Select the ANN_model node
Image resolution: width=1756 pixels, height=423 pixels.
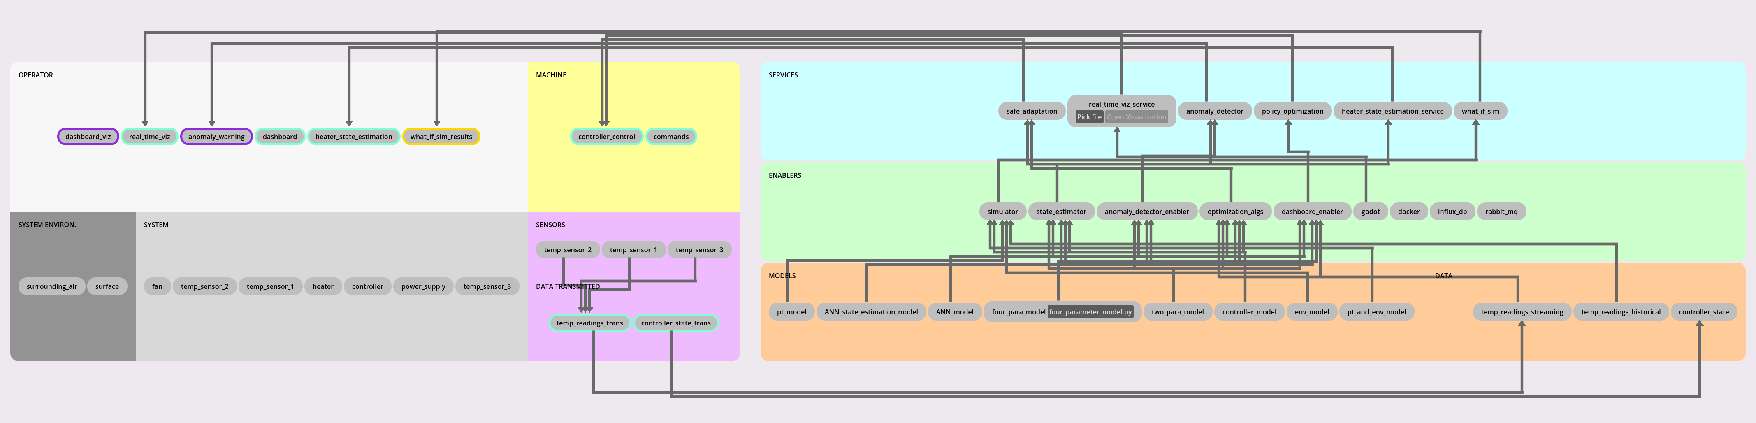click(x=954, y=312)
